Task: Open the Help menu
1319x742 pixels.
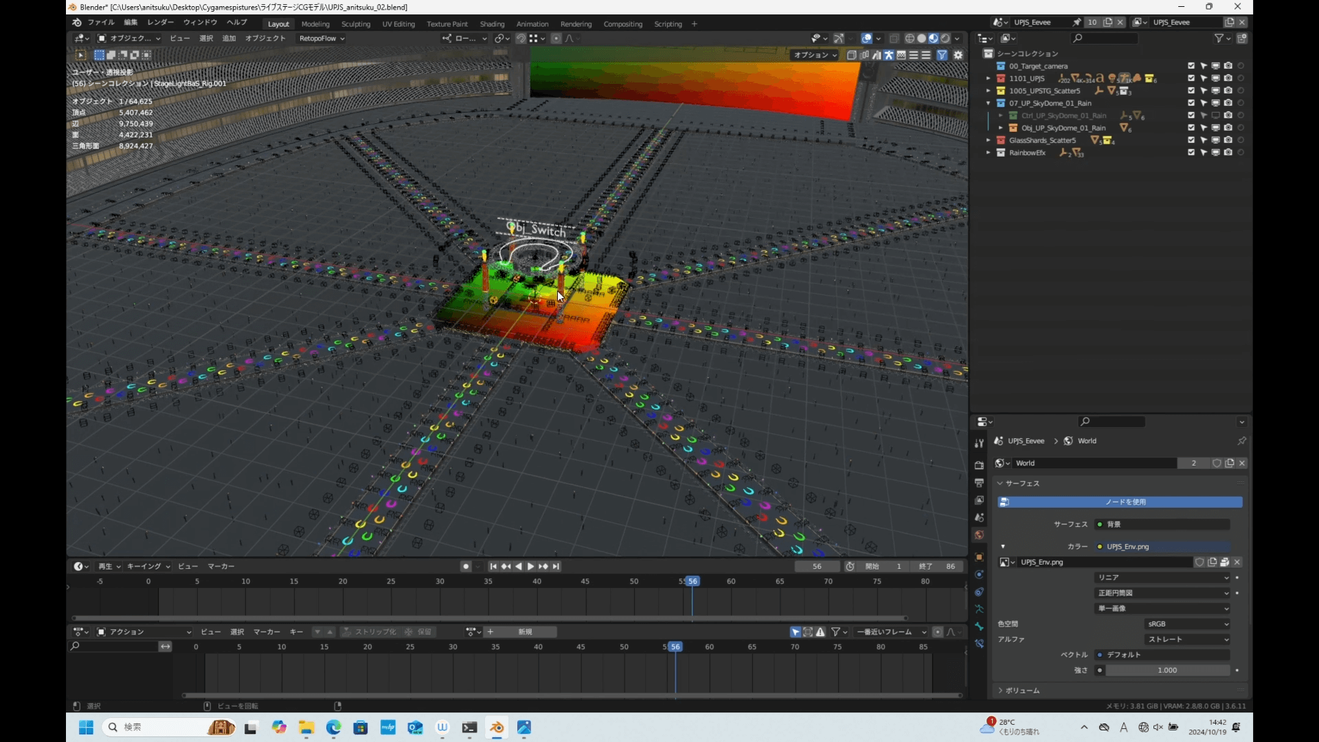Action: pos(237,23)
